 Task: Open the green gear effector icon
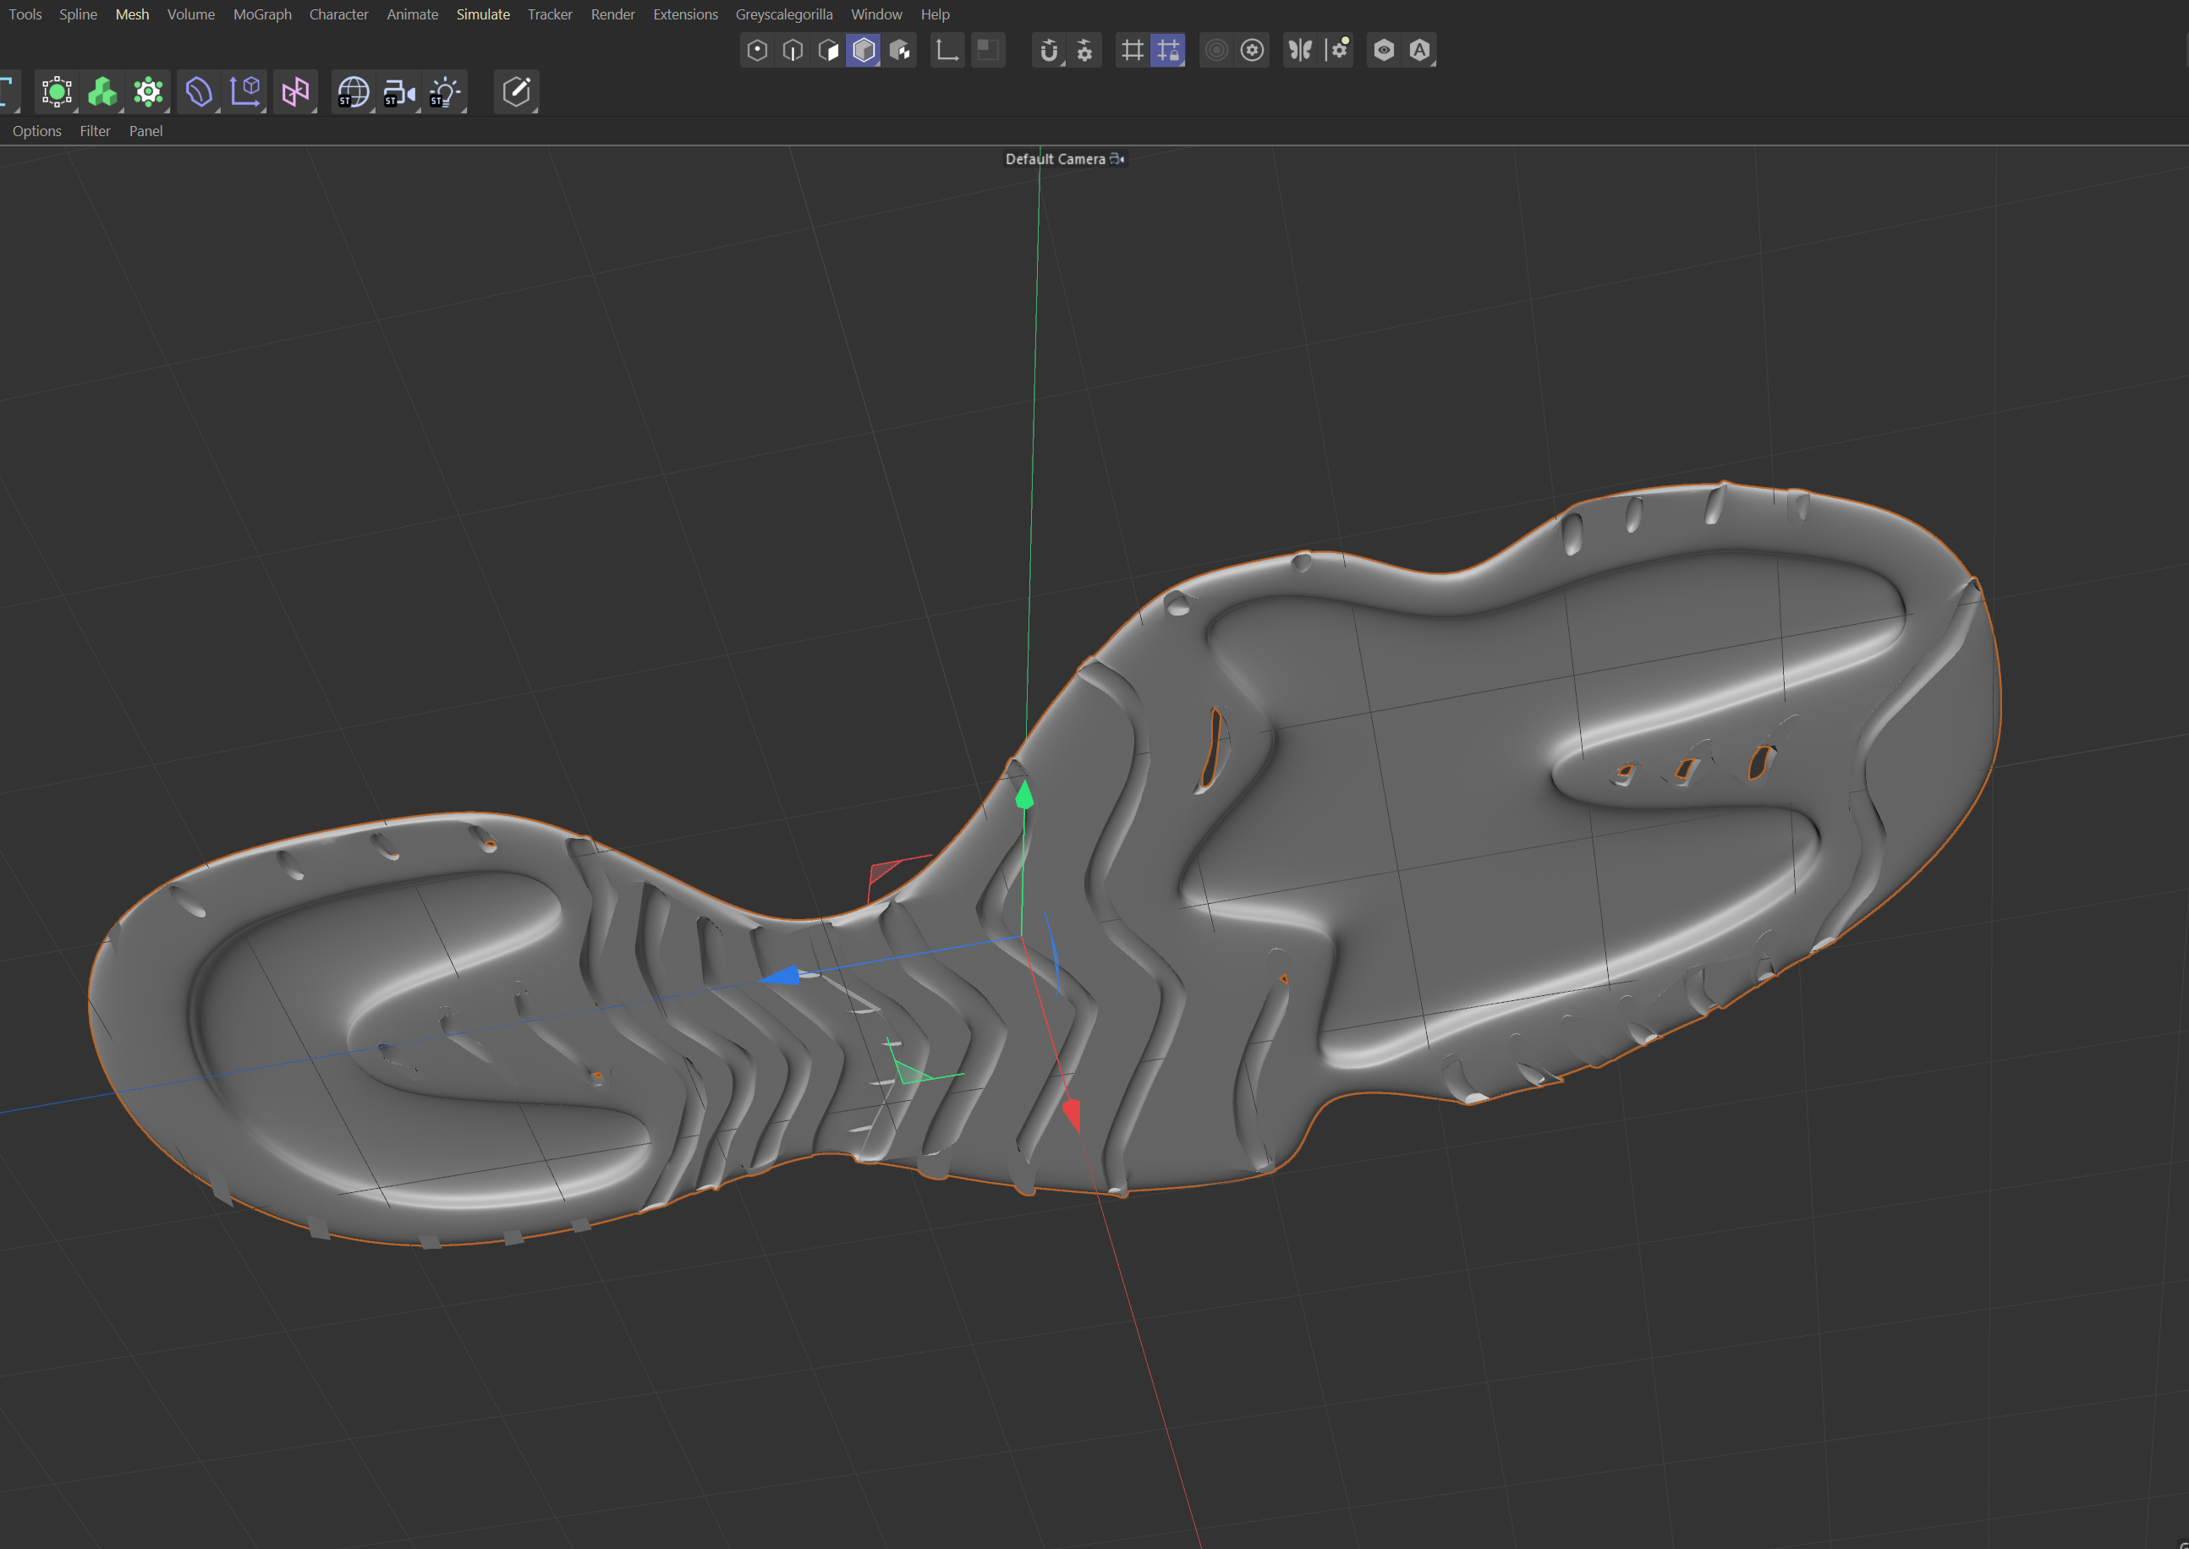coord(148,92)
